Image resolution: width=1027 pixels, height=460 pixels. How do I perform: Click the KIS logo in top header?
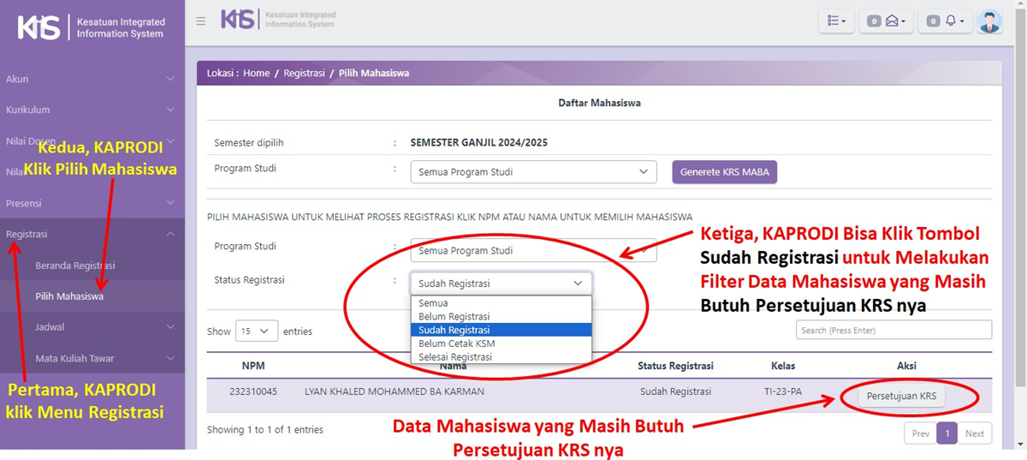(239, 20)
